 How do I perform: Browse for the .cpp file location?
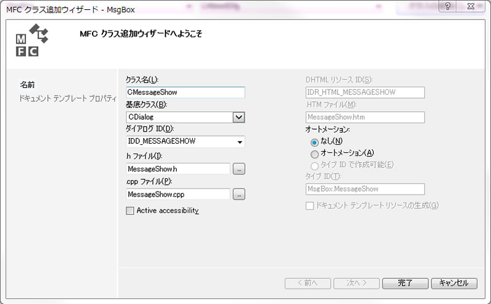tap(239, 194)
